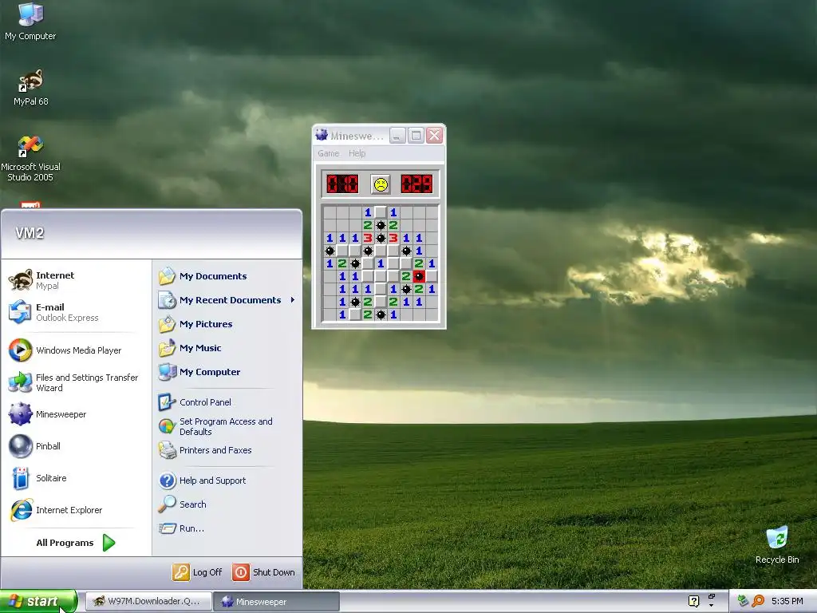This screenshot has width=817, height=613.
Task: Open the Game menu in Minesweeper
Action: (x=328, y=153)
